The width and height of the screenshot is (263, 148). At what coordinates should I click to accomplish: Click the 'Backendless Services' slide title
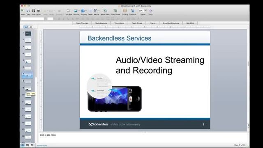click(120, 38)
